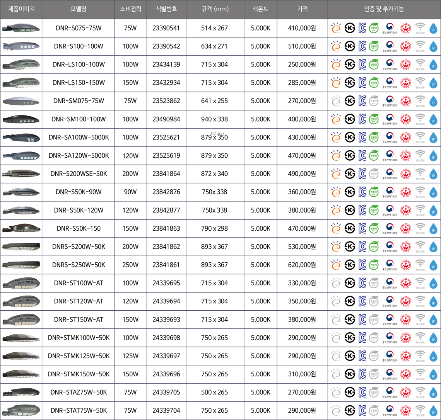
Task: Click the IP waterdrop icon in DNR-ST150W-AT row
Action: tap(433, 320)
